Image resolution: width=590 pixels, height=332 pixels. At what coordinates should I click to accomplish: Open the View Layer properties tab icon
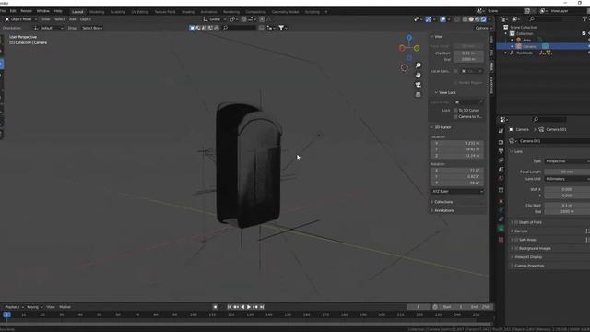tap(501, 160)
